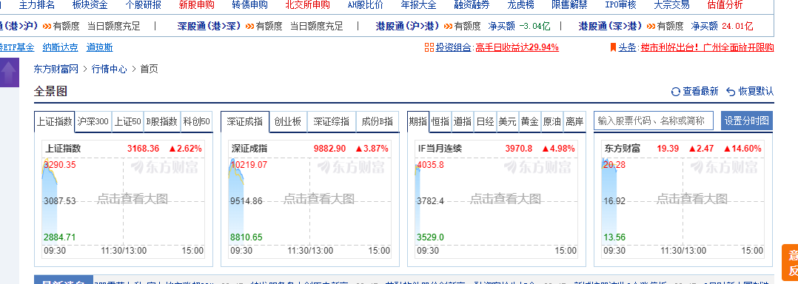Open the 高手日收益达29.94% link
798x284 pixels.
click(x=517, y=48)
